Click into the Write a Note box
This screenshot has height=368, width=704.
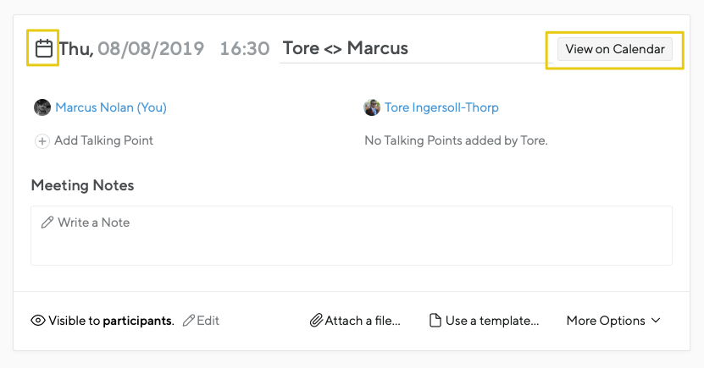352,235
